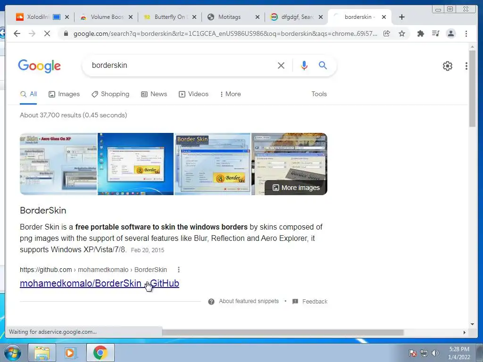483x362 pixels.
Task: Open the Aero Glass On XP image
Action: tap(58, 164)
